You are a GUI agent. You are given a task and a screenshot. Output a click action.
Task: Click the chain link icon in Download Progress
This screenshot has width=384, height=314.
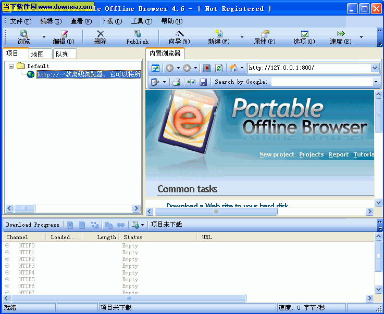[x=120, y=225]
